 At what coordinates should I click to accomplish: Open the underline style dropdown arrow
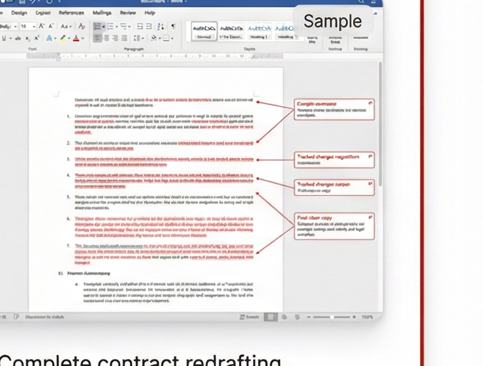pos(10,39)
